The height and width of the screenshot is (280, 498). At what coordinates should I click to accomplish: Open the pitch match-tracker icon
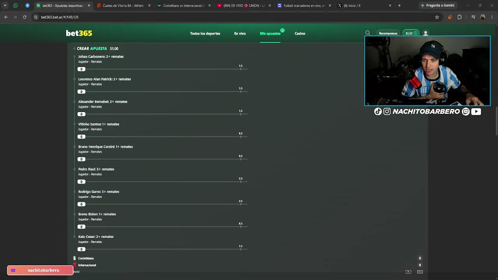pyautogui.click(x=420, y=272)
